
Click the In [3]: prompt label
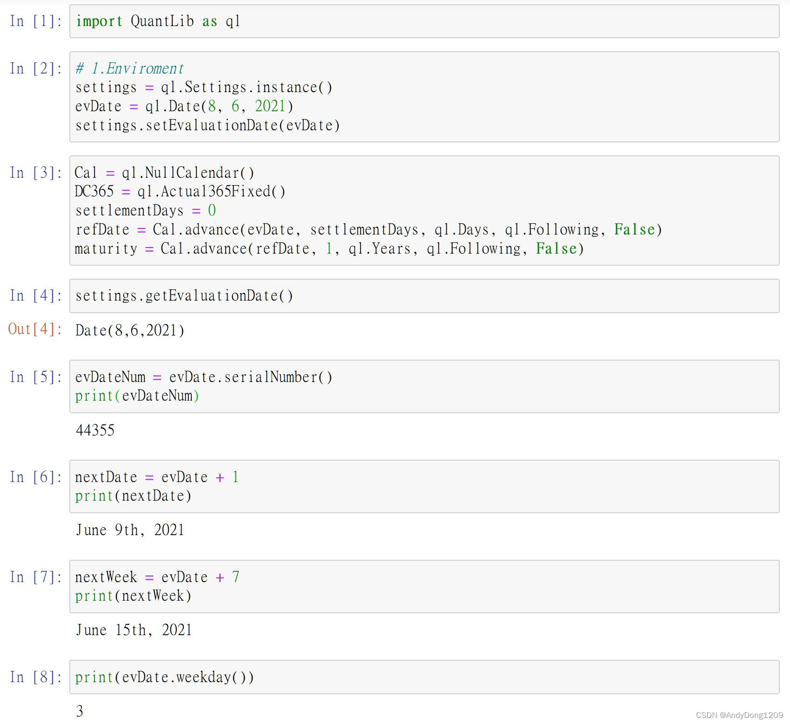coord(36,173)
